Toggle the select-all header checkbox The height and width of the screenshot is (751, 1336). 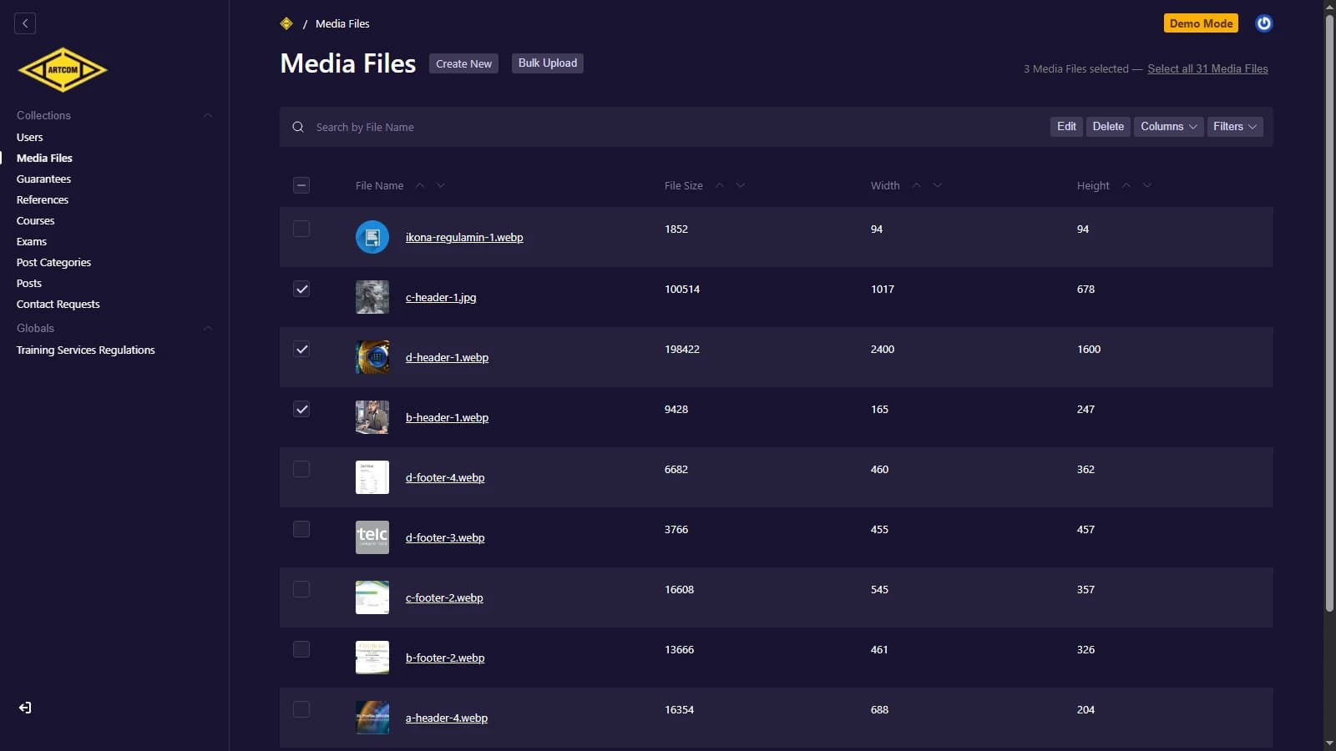point(301,185)
